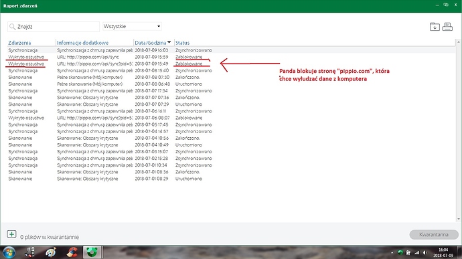Select Synchronizacja row dated 2018-07-02 15:28
The height and width of the screenshot is (259, 462).
[231, 159]
